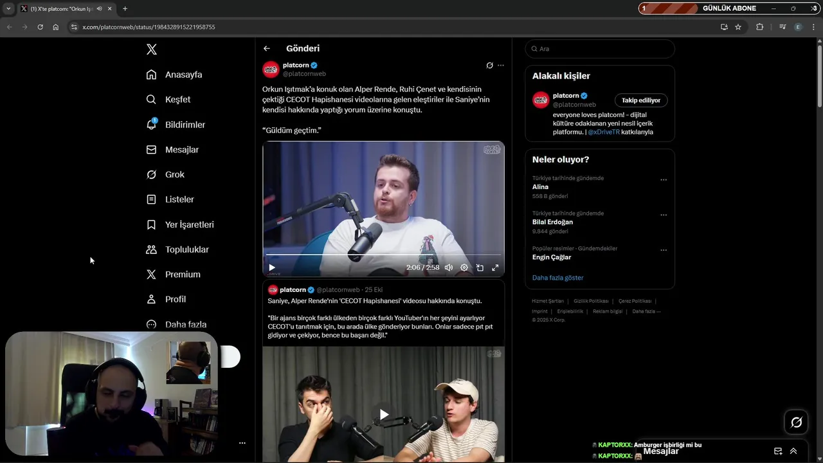Open the Chrome three-dot menu
This screenshot has width=823, height=463.
coord(814,27)
